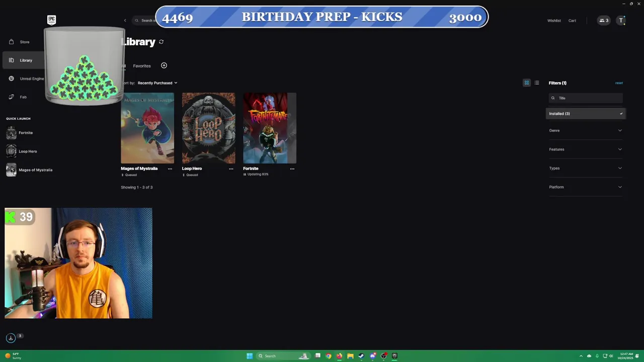Refresh the Library with the sync icon
Viewport: 644px width, 362px height.
click(x=161, y=42)
